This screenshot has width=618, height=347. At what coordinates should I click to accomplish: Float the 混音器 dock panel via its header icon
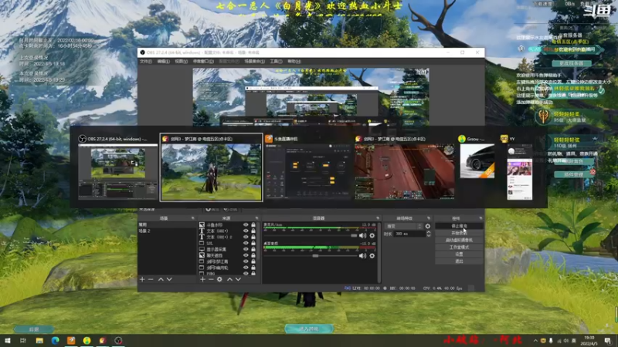[x=378, y=218]
